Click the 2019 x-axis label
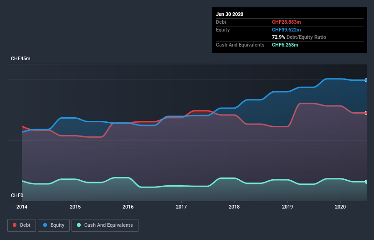 pos(287,207)
